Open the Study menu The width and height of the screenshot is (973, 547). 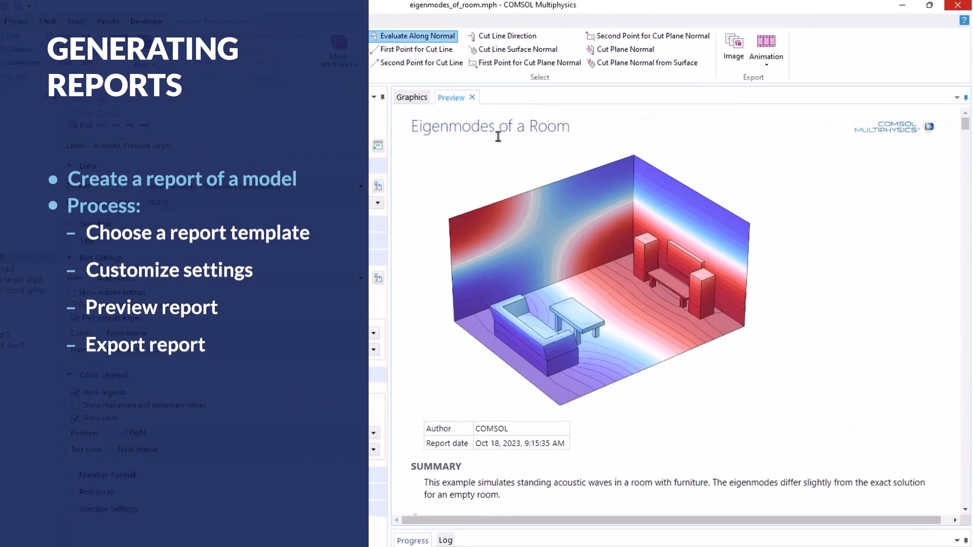point(77,21)
